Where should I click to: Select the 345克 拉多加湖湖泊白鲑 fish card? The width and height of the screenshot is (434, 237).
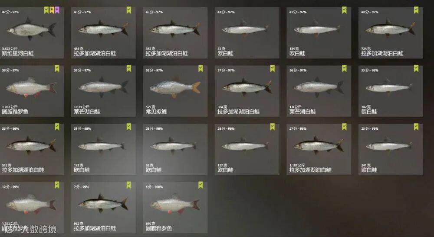coord(175,33)
